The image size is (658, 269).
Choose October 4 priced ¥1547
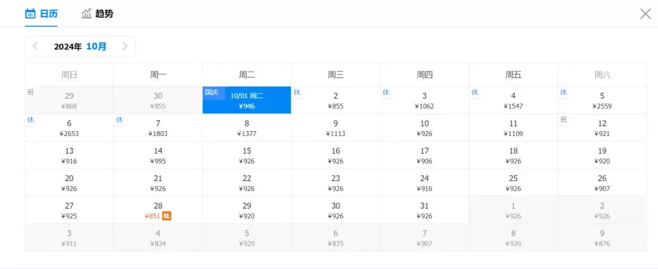click(x=513, y=100)
